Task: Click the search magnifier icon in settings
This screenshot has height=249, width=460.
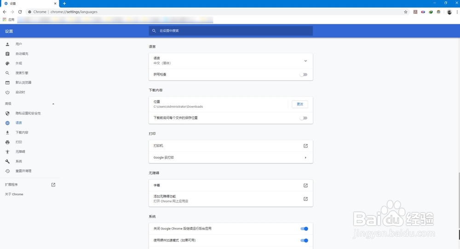Action: pos(154,31)
